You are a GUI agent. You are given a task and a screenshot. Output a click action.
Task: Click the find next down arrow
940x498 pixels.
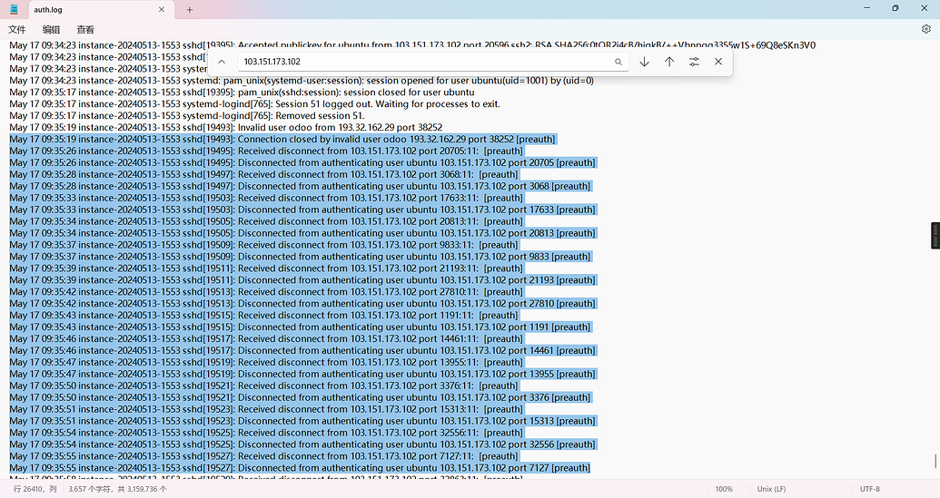(644, 62)
